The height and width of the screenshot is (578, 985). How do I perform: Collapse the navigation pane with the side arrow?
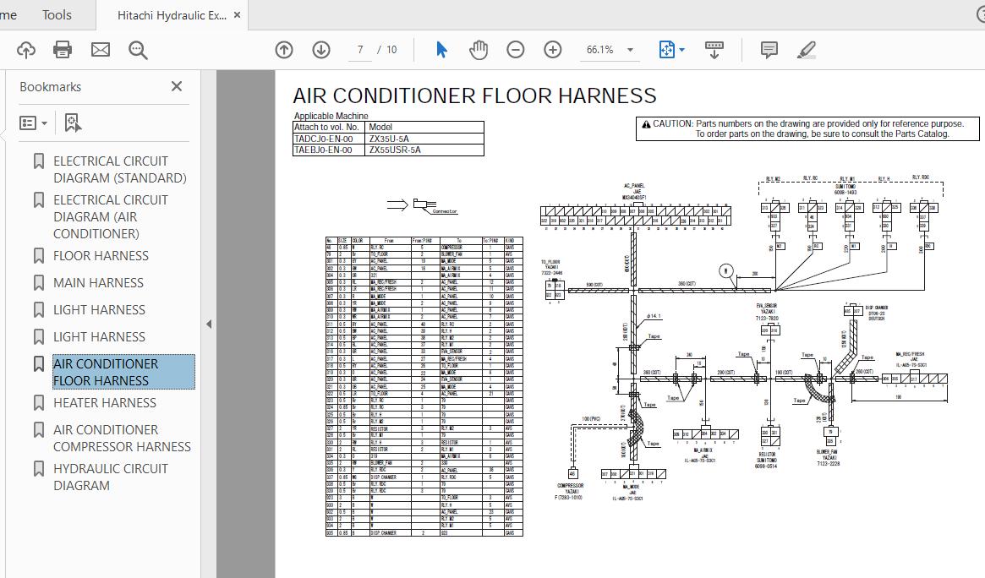point(209,324)
